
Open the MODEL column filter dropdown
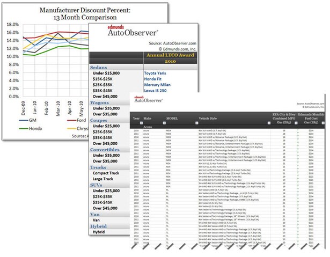197,123
